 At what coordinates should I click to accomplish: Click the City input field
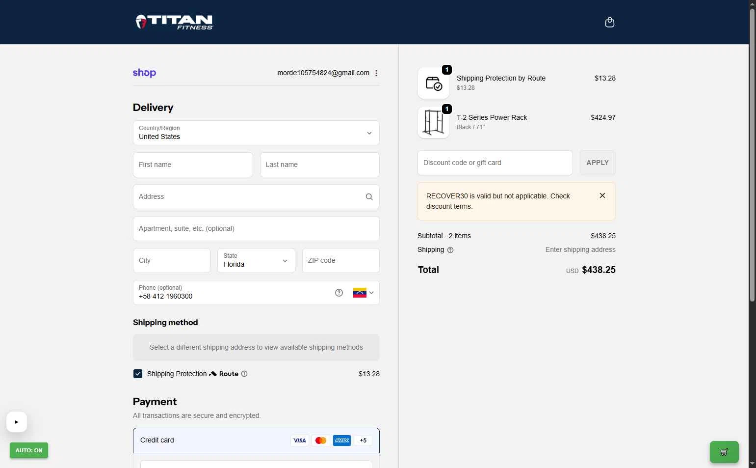pyautogui.click(x=172, y=261)
